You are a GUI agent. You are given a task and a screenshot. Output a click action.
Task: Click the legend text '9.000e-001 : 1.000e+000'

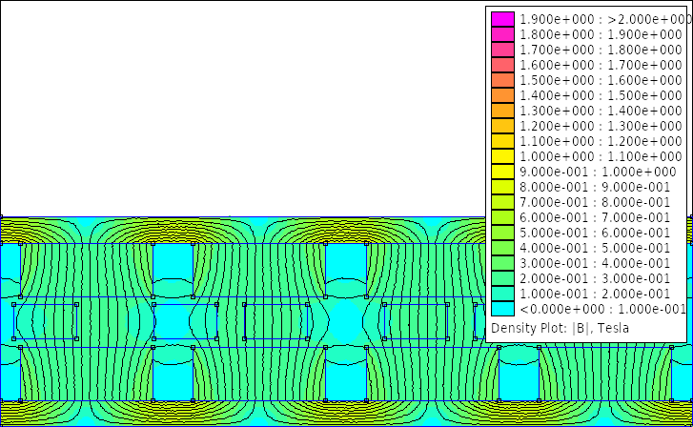[x=598, y=172]
